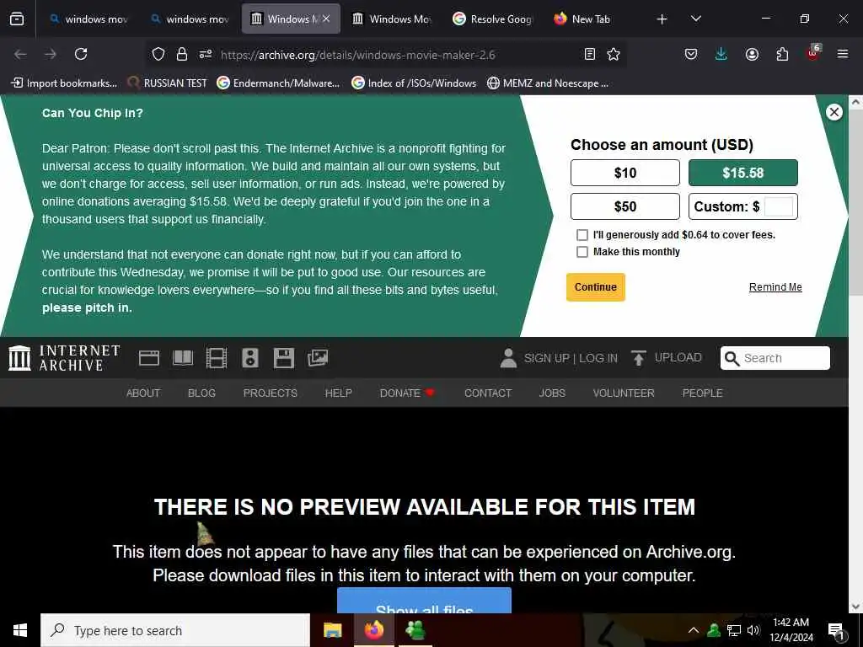Open the ABOUT menu item

(143, 393)
